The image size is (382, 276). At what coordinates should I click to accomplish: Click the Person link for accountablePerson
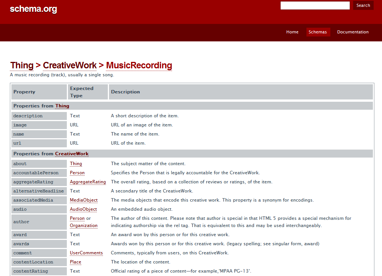pyautogui.click(x=77, y=173)
